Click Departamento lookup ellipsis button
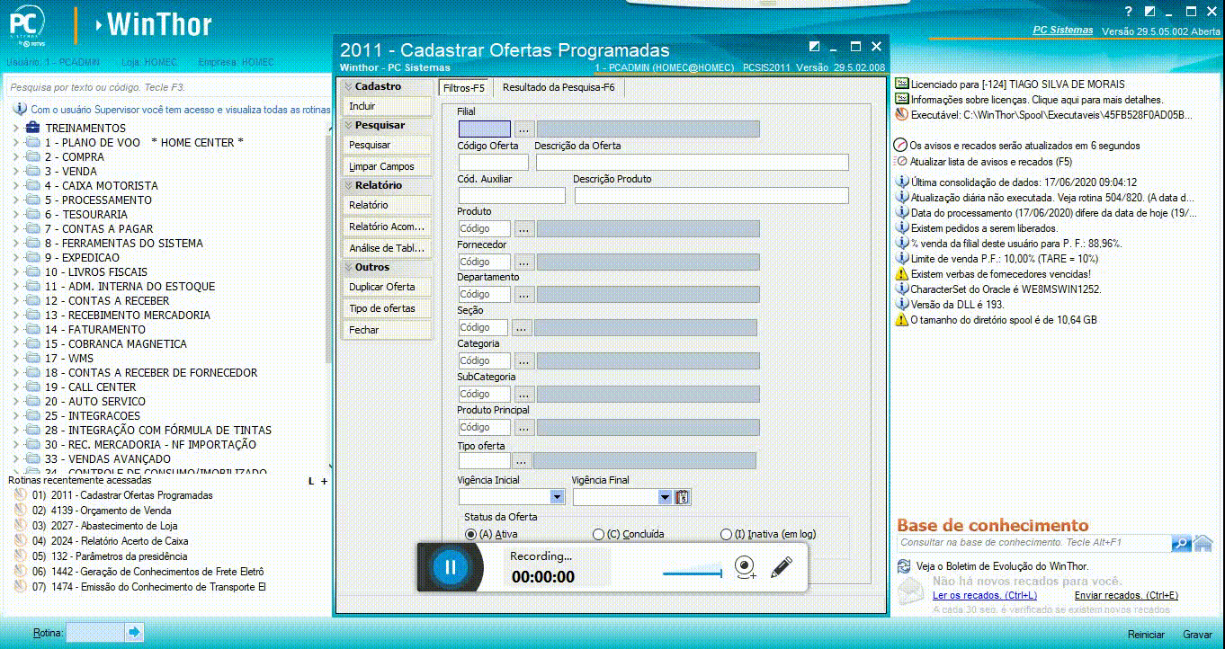 click(524, 294)
